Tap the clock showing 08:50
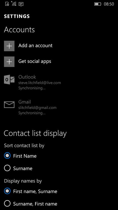The image size is (118, 210). click(x=109, y=4)
